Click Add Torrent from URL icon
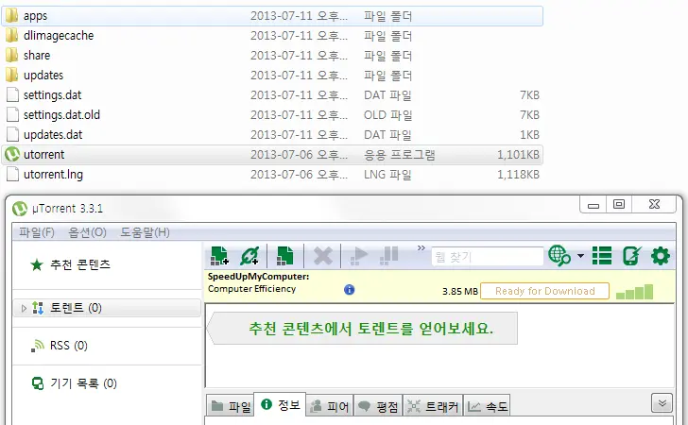The image size is (688, 425). (x=249, y=255)
